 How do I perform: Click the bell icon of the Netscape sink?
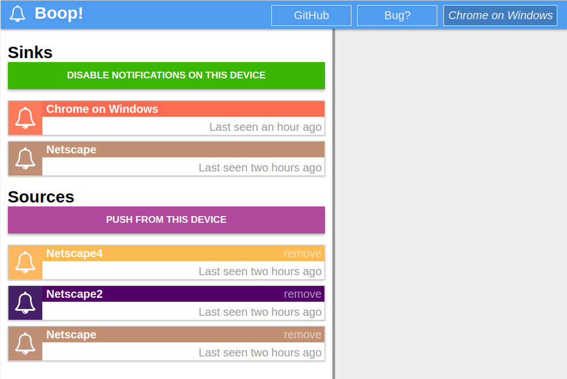tap(25, 158)
